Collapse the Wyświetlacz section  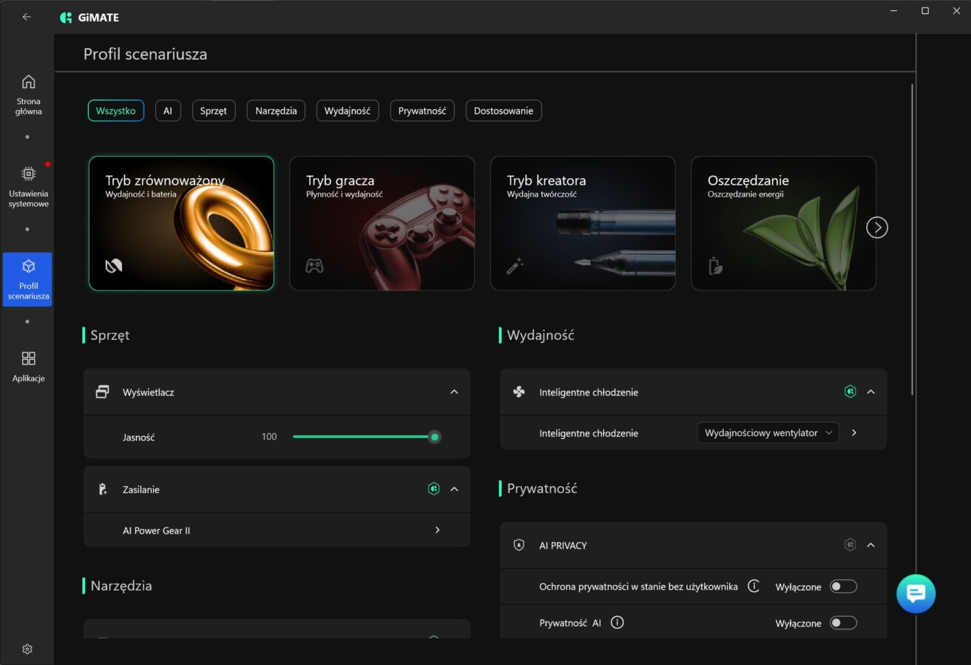[454, 392]
